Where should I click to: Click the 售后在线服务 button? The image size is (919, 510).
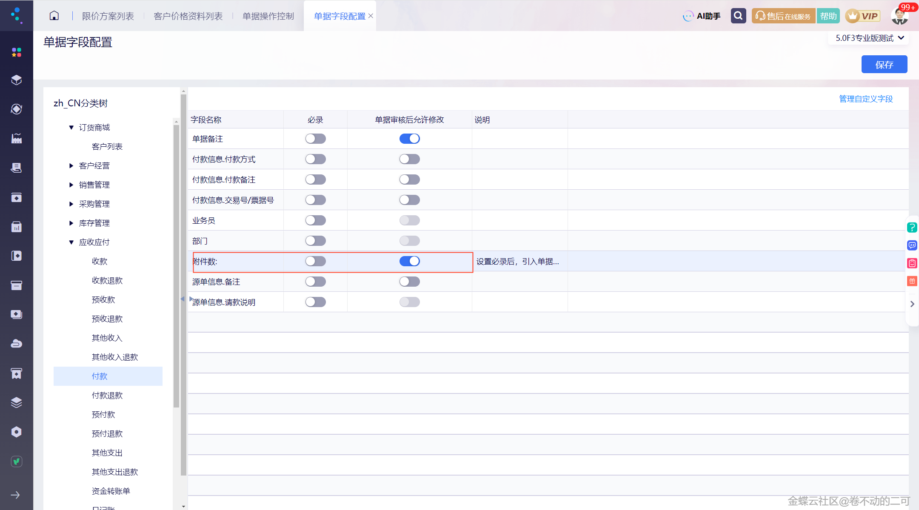coord(783,16)
